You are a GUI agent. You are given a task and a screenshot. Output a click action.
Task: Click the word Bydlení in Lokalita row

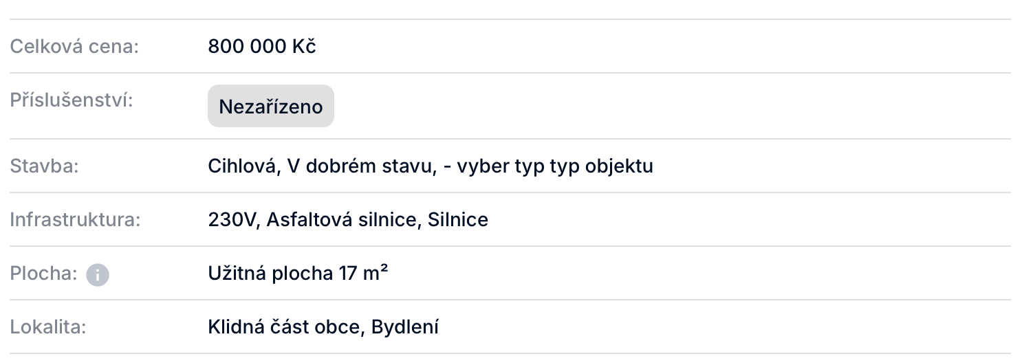(405, 327)
